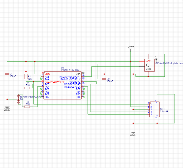Click the no-connect mark on RB7 pin
Screen dimensions: 183x168
(42, 97)
